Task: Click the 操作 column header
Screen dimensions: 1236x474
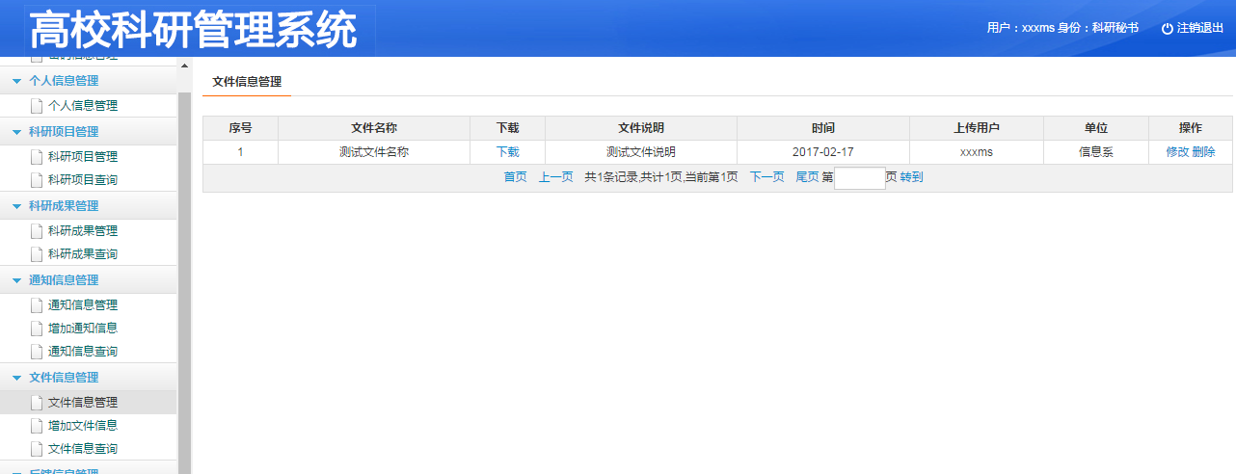Action: click(x=1191, y=128)
